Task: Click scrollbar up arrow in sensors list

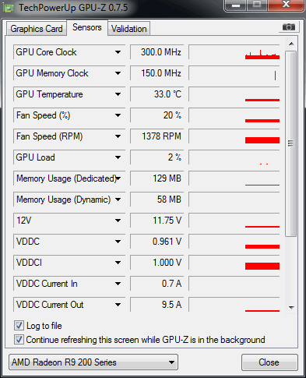Action: point(291,44)
